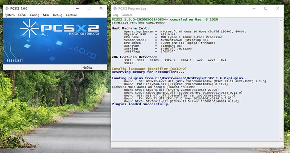The image size is (290, 153).
Task: Click the log window vertical scrollbar track
Action: [x=281, y=80]
